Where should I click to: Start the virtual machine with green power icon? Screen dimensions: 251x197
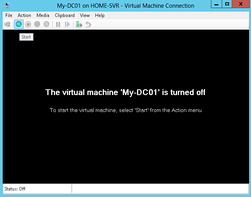tap(19, 24)
